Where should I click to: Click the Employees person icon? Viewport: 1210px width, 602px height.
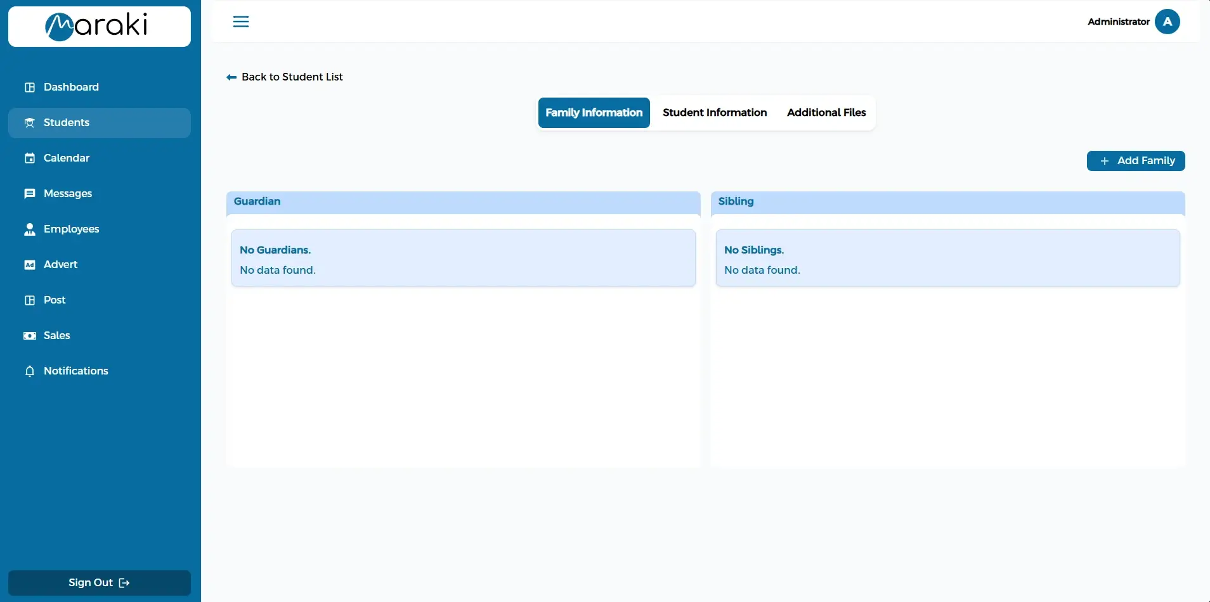(30, 229)
